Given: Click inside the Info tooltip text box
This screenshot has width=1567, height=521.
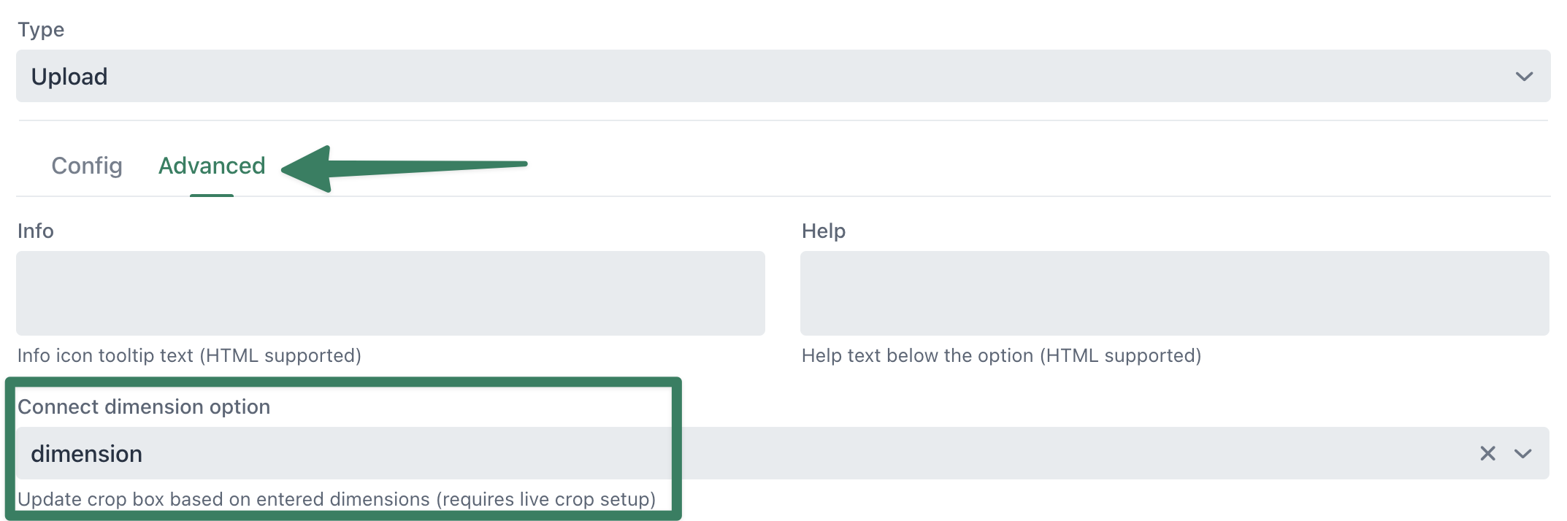Looking at the screenshot, I should (391, 292).
